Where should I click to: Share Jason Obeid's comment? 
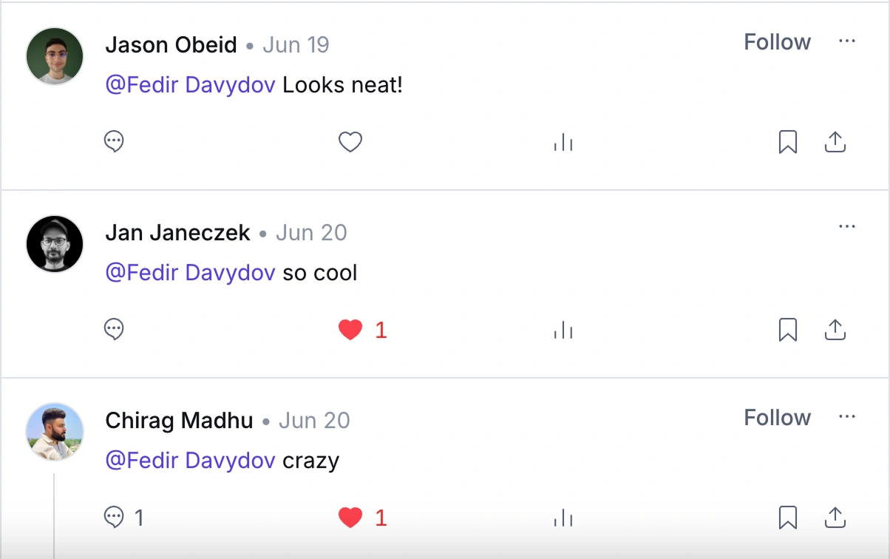(x=835, y=141)
